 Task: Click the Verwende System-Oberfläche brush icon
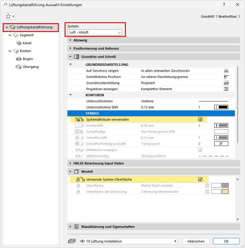coord(80,179)
